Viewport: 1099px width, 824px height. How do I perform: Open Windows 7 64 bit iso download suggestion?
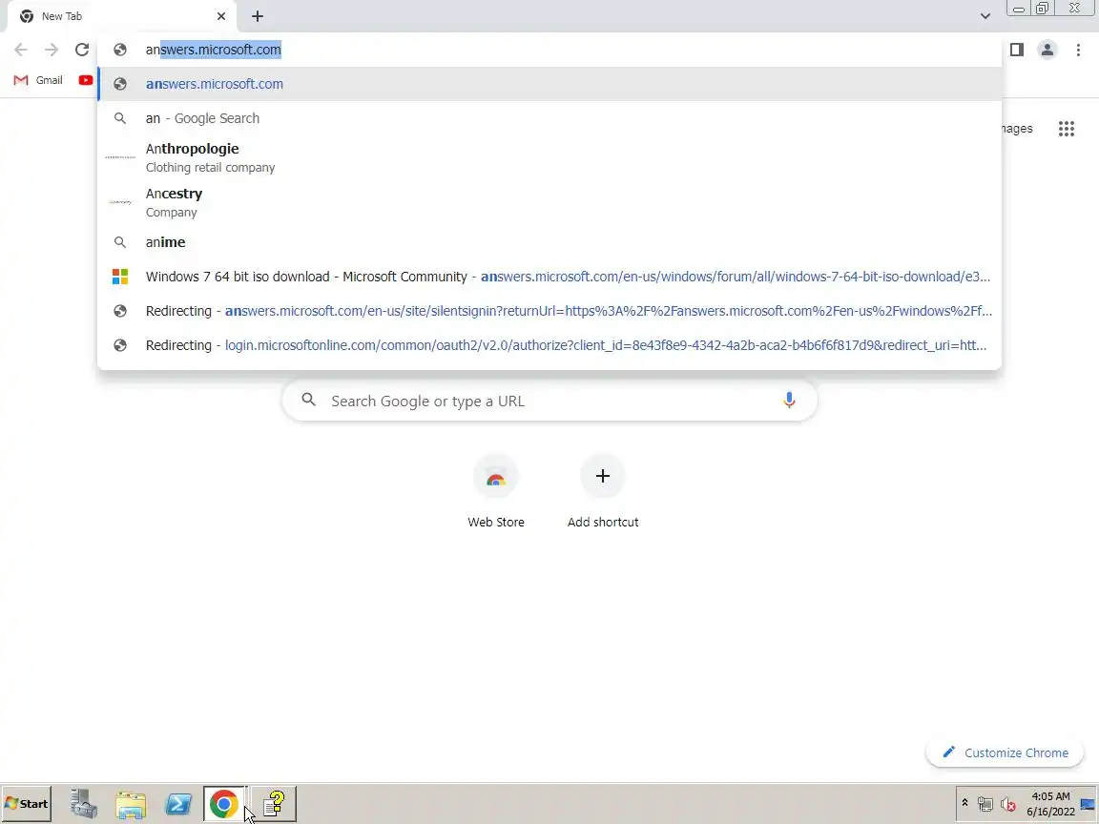pos(549,276)
